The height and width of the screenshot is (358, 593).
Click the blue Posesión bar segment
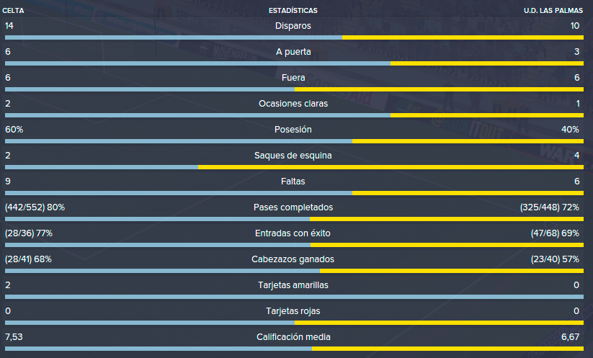pyautogui.click(x=179, y=141)
